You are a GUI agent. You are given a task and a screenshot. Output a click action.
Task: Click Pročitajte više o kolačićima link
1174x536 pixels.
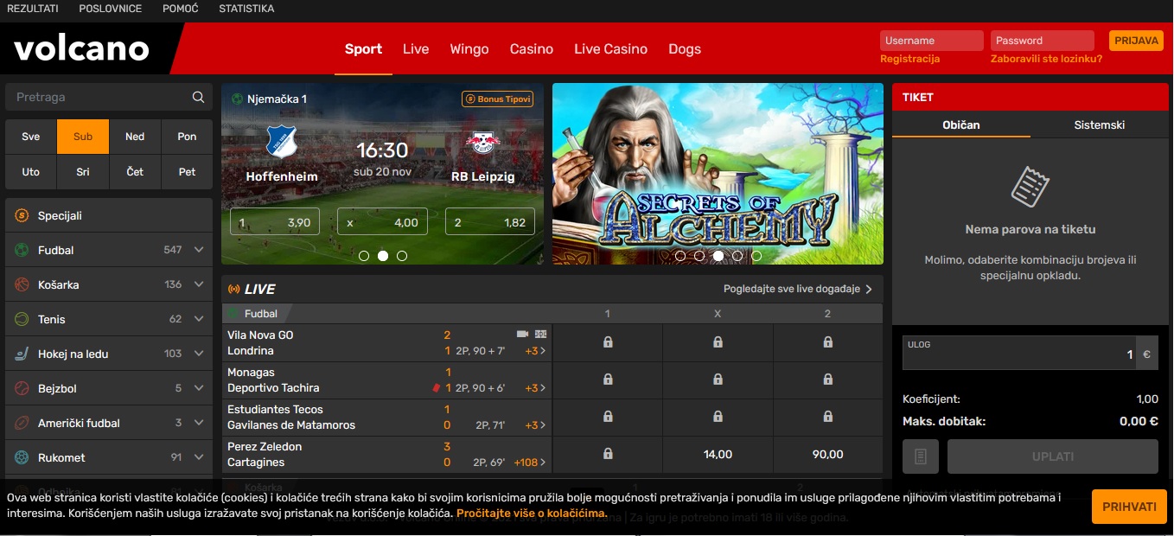tap(532, 514)
